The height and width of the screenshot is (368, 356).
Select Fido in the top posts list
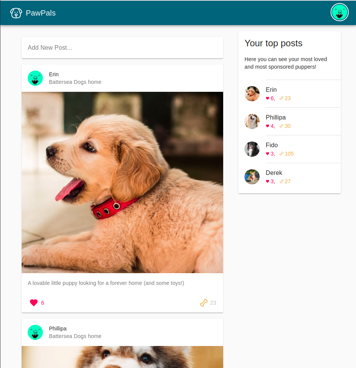click(x=272, y=145)
